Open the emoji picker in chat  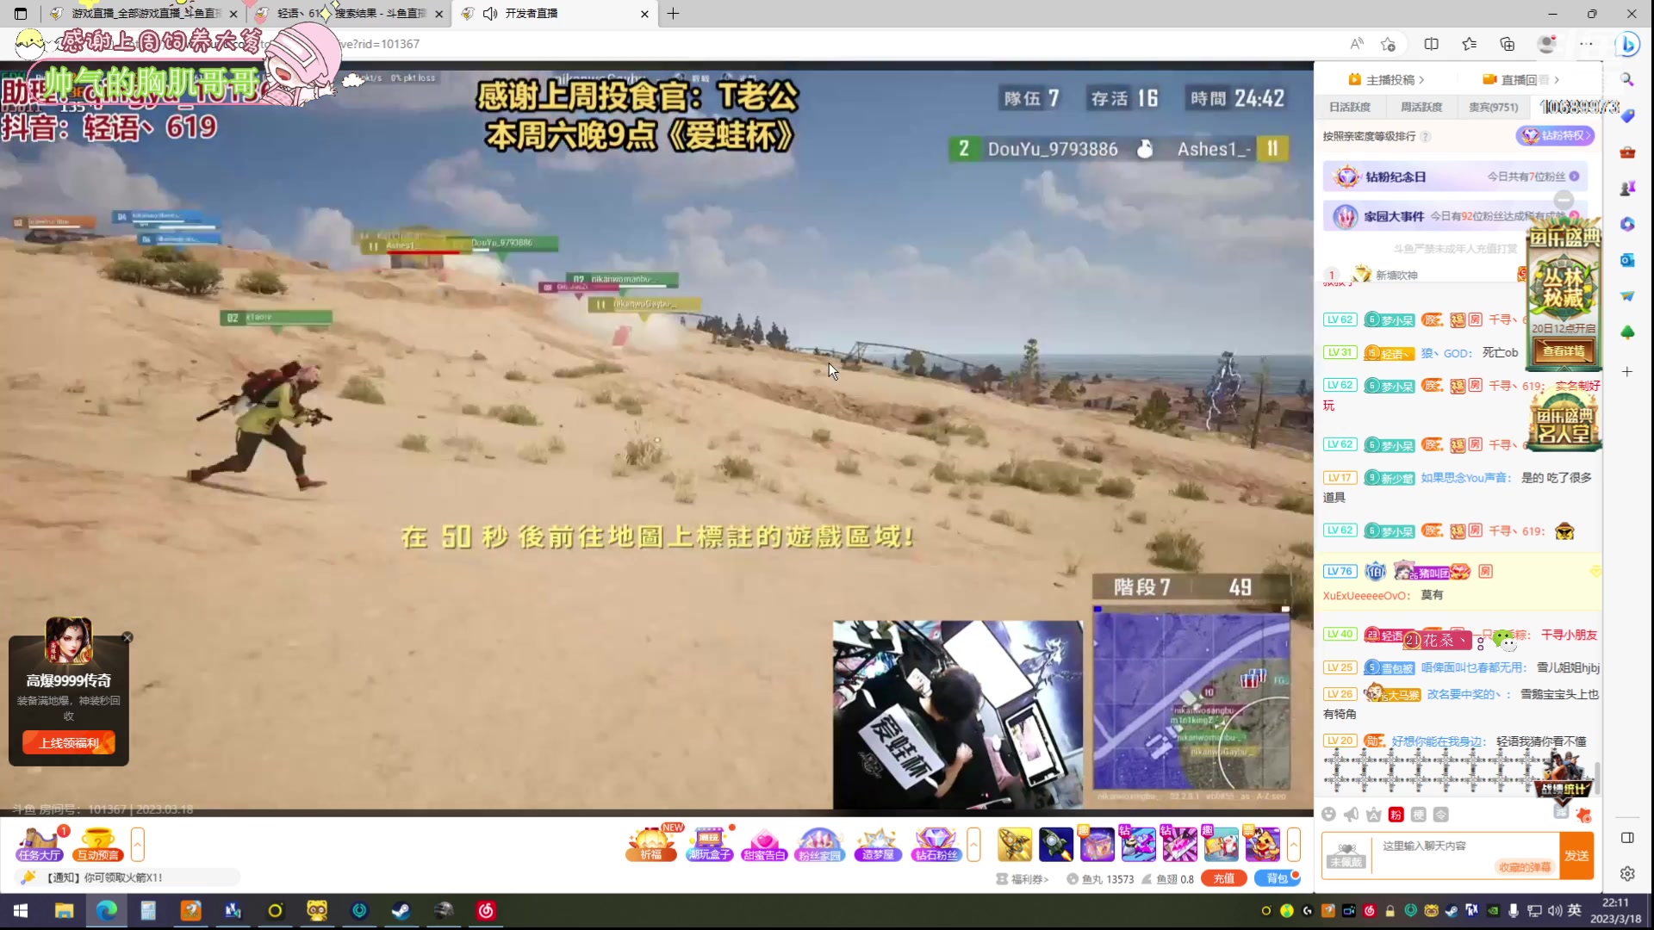pyautogui.click(x=1328, y=815)
